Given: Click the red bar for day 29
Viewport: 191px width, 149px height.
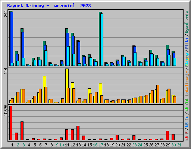Looking at the screenshot, I should click(x=167, y=135).
